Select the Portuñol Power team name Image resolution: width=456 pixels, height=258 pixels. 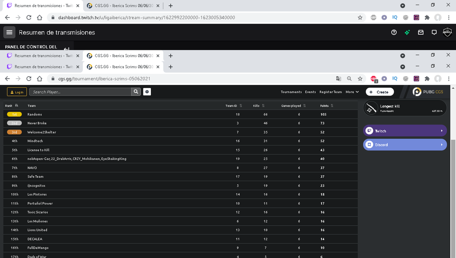[40, 203]
